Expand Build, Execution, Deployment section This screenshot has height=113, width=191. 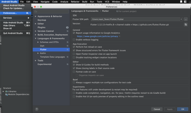coord(35,35)
